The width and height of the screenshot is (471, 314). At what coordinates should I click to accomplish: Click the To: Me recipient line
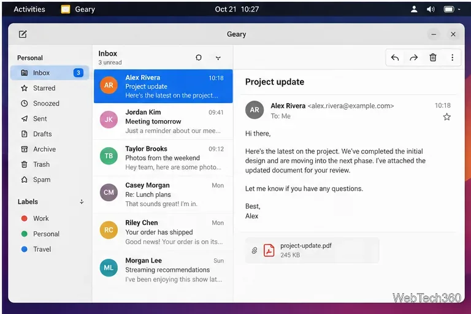(x=280, y=116)
